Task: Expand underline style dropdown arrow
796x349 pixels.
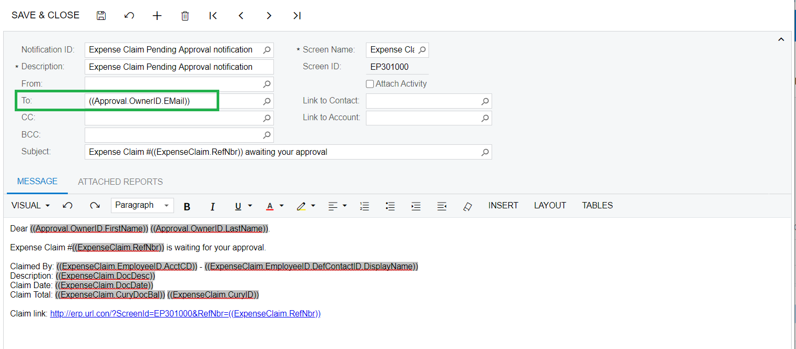Action: (x=250, y=206)
